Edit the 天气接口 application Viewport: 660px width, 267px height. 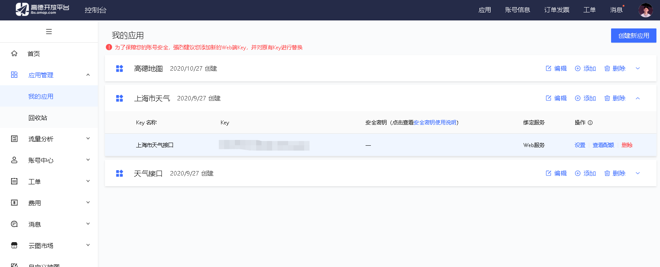(x=556, y=173)
